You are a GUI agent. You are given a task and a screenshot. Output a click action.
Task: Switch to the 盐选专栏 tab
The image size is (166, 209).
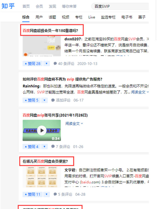[x=108, y=17]
